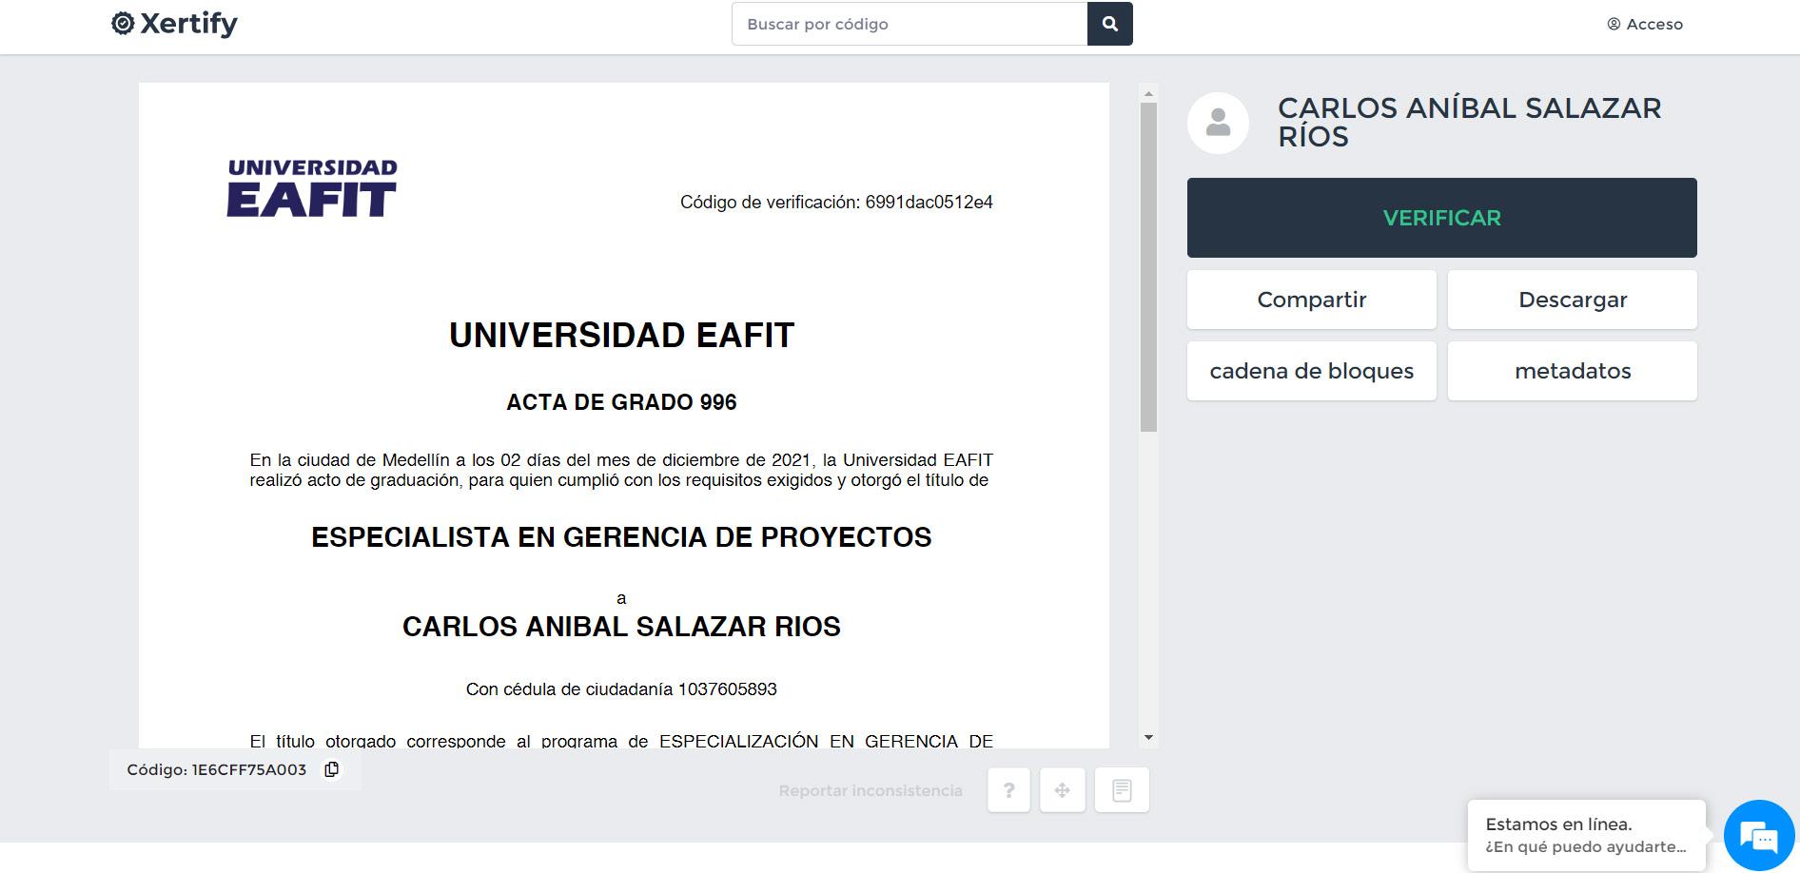This screenshot has height=873, width=1800.
Task: Click the document scrollbar down arrow
Action: click(1148, 738)
